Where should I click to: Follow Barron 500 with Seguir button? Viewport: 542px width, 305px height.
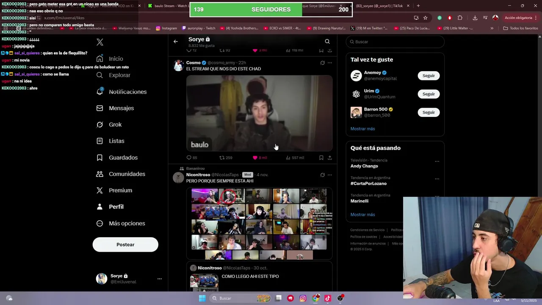429,112
